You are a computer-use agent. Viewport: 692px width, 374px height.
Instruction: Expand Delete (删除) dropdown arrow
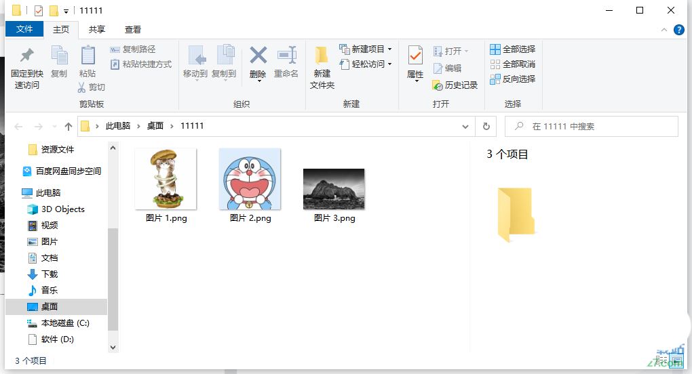[x=258, y=81]
